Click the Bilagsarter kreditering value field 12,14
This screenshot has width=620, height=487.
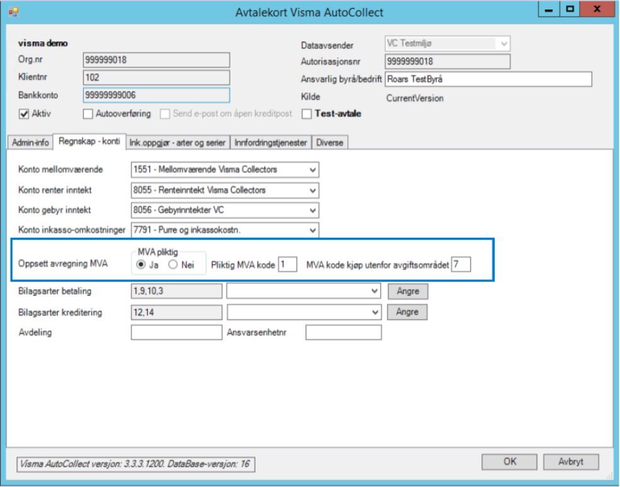click(176, 312)
